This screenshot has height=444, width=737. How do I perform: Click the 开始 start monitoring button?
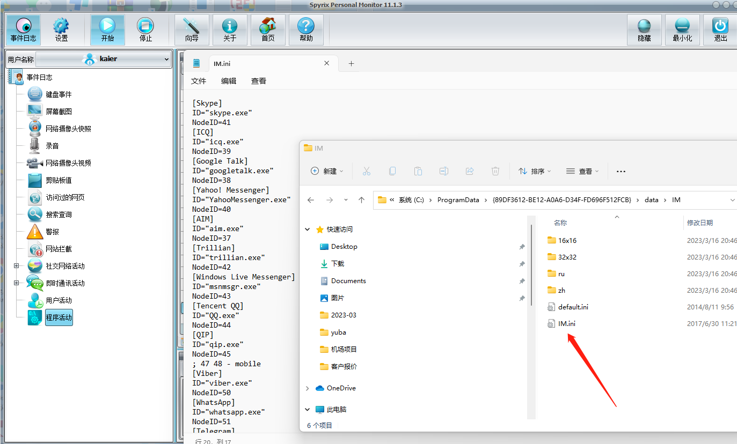[107, 29]
